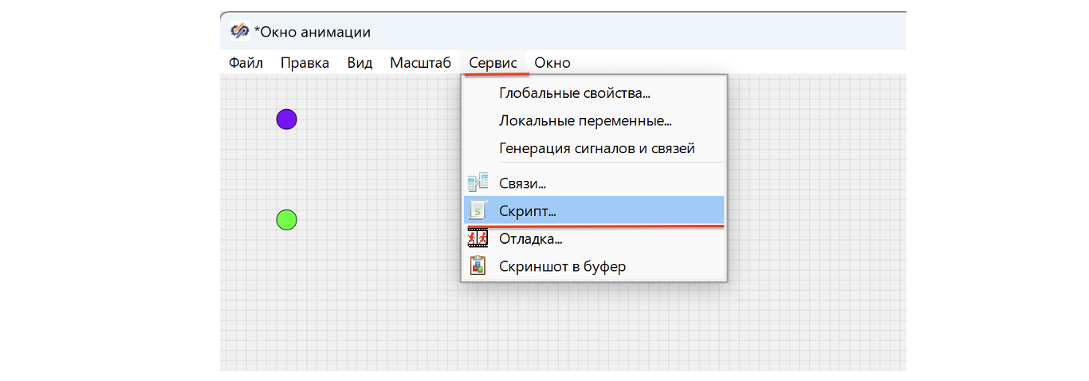
Task: Close the Сервис menu
Action: click(493, 63)
